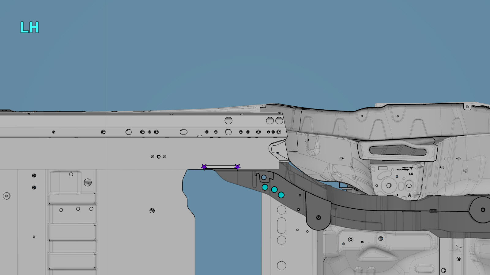490x275 pixels.
Task: Click the stamped part number text
Action: [405, 169]
